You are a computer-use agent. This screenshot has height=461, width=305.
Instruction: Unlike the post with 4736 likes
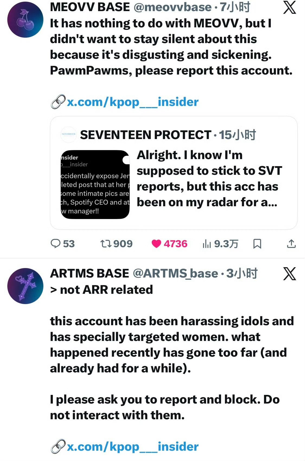(169, 244)
